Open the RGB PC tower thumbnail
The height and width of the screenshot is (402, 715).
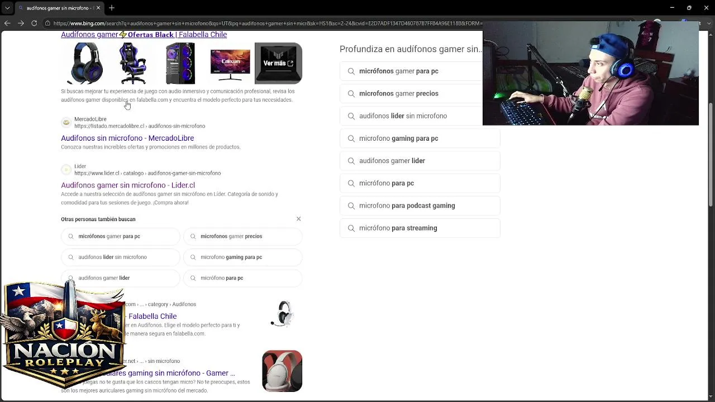[180, 63]
